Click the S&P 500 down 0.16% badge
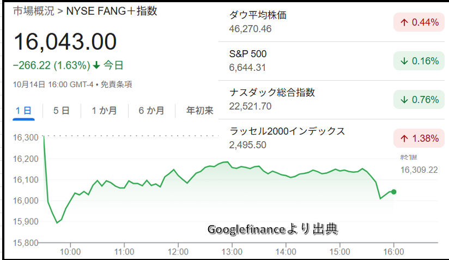 click(x=417, y=61)
